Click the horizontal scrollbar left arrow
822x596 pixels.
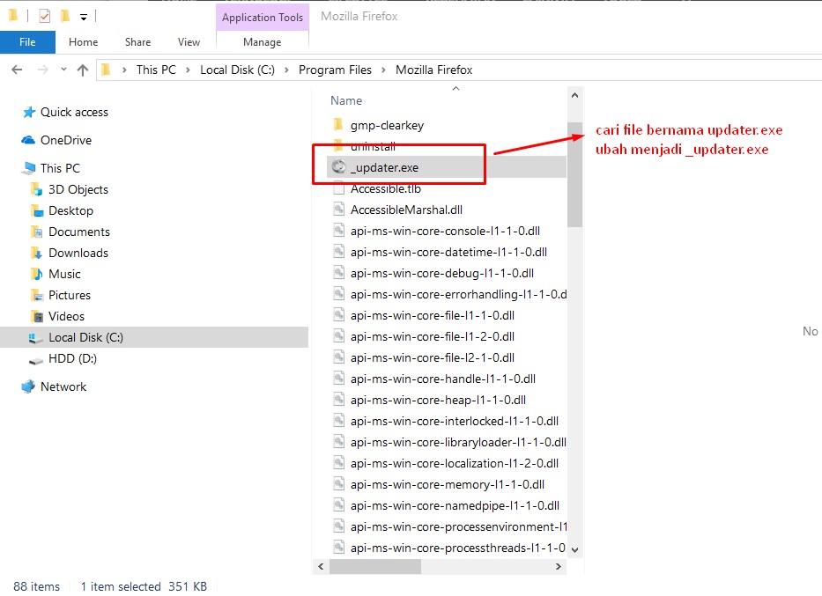click(321, 566)
